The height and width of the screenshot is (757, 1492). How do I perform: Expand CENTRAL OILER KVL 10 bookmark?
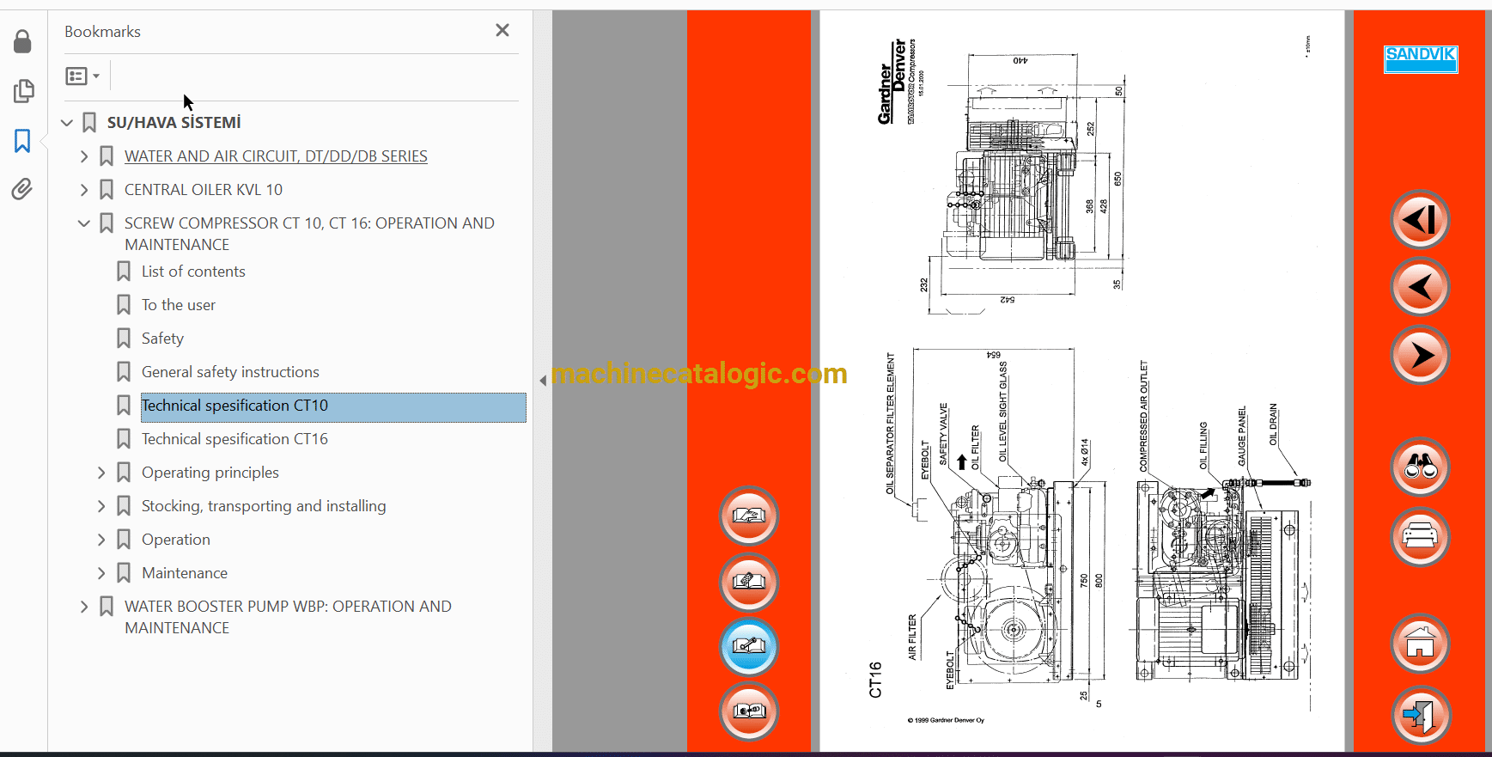pyautogui.click(x=84, y=190)
